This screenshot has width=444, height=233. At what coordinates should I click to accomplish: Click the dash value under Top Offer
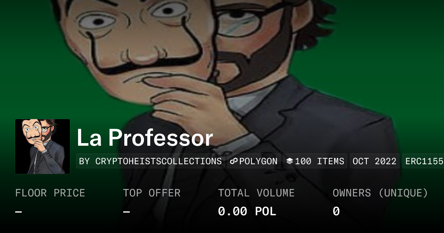coord(127,212)
